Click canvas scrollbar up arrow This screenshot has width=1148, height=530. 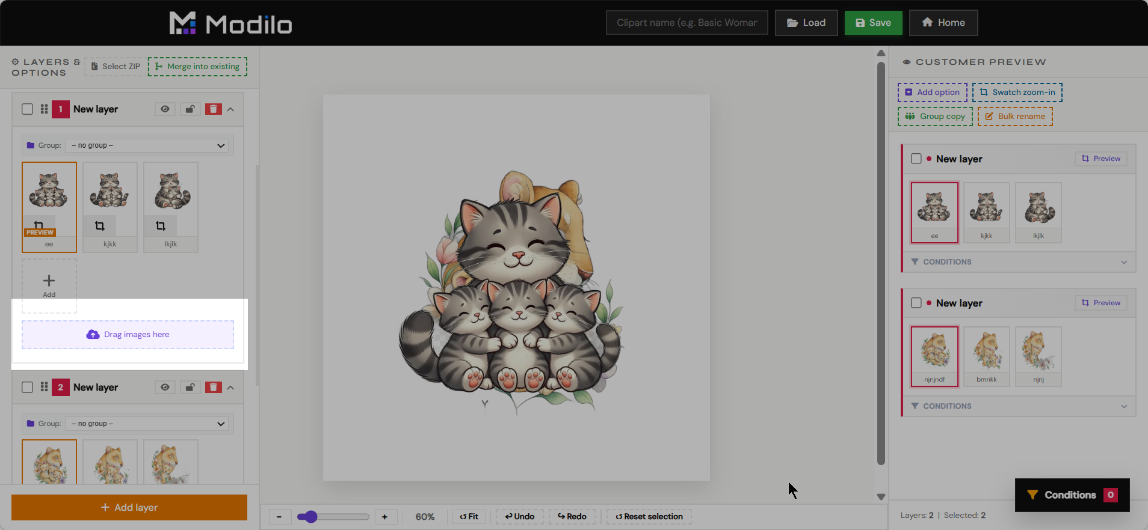881,53
